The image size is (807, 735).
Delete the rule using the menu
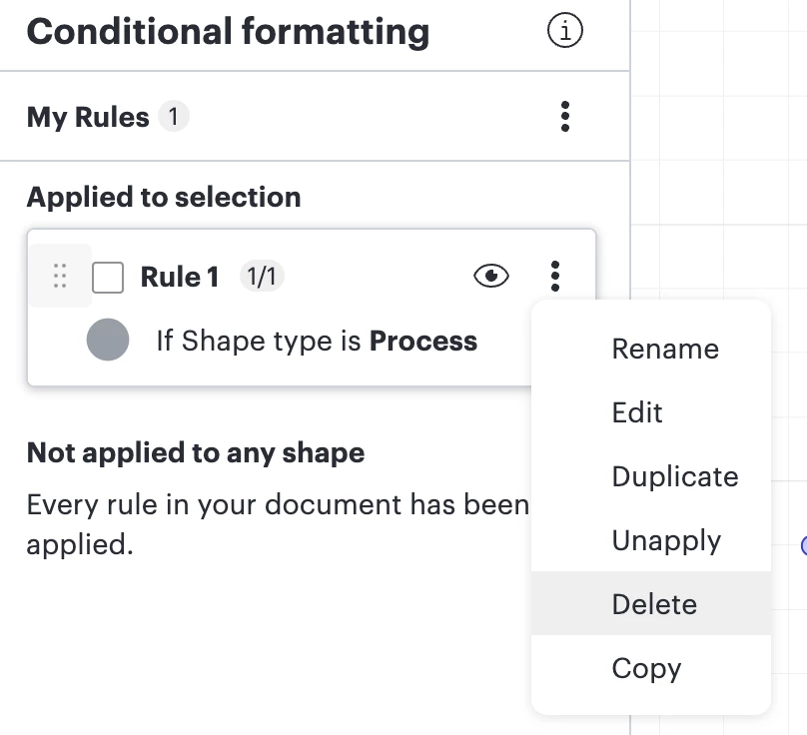point(654,604)
